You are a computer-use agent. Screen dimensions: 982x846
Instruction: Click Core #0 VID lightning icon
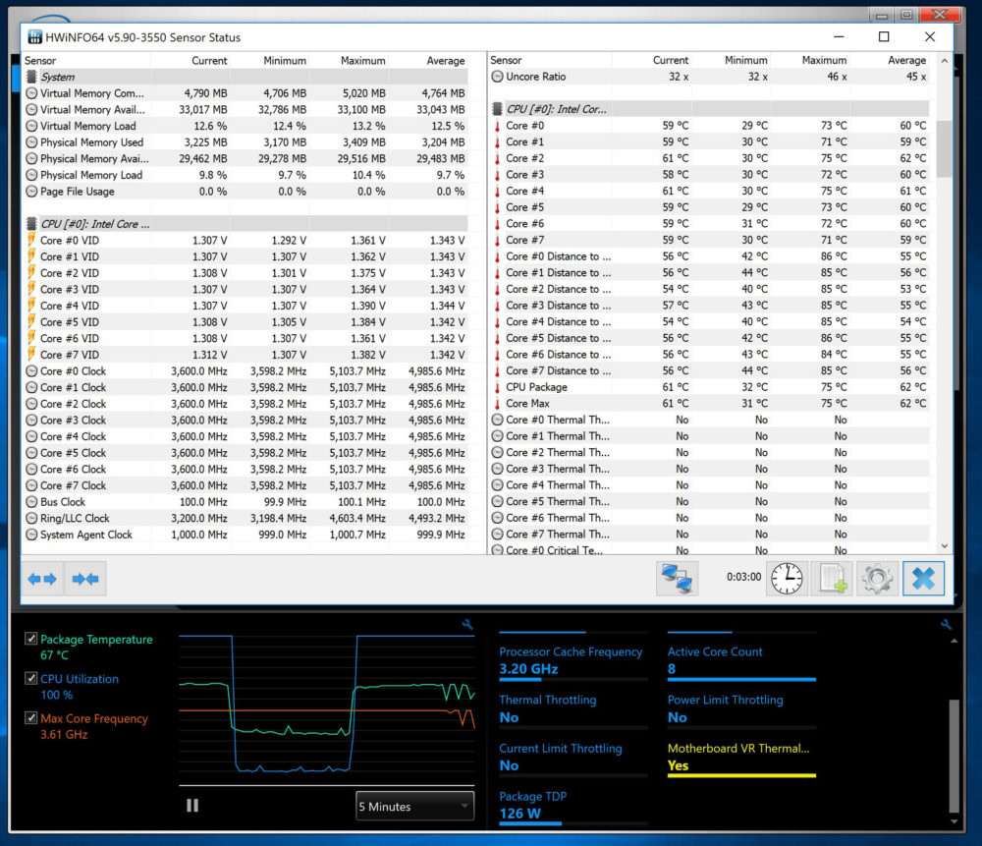pos(31,240)
